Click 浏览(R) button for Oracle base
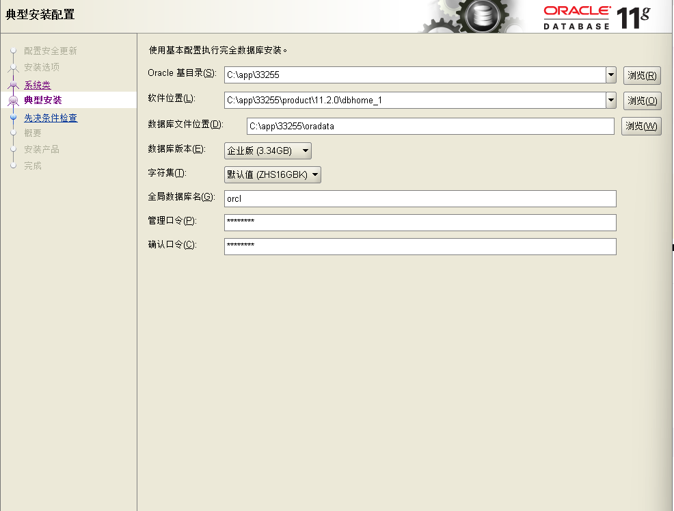Image resolution: width=674 pixels, height=511 pixels. pos(642,75)
